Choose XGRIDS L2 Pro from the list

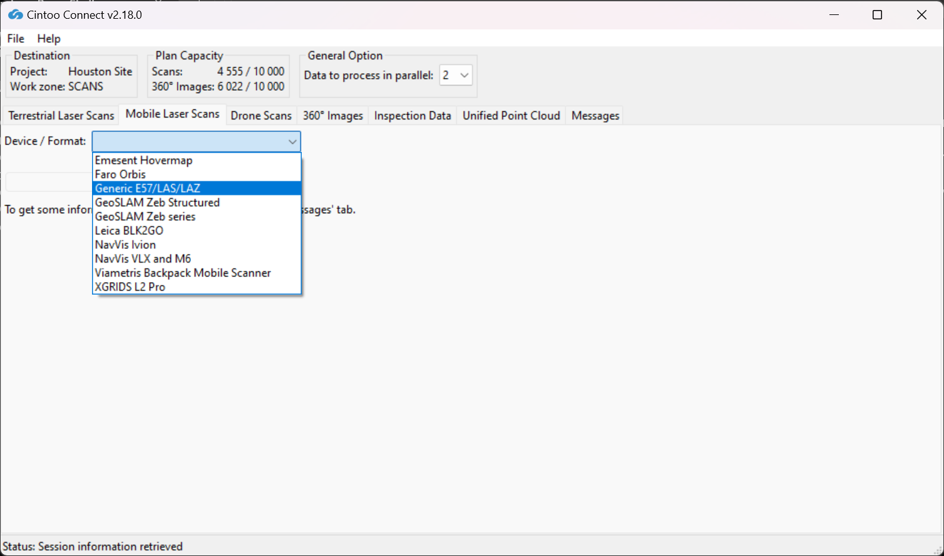pos(197,287)
